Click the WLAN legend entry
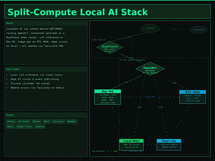 tap(113, 151)
